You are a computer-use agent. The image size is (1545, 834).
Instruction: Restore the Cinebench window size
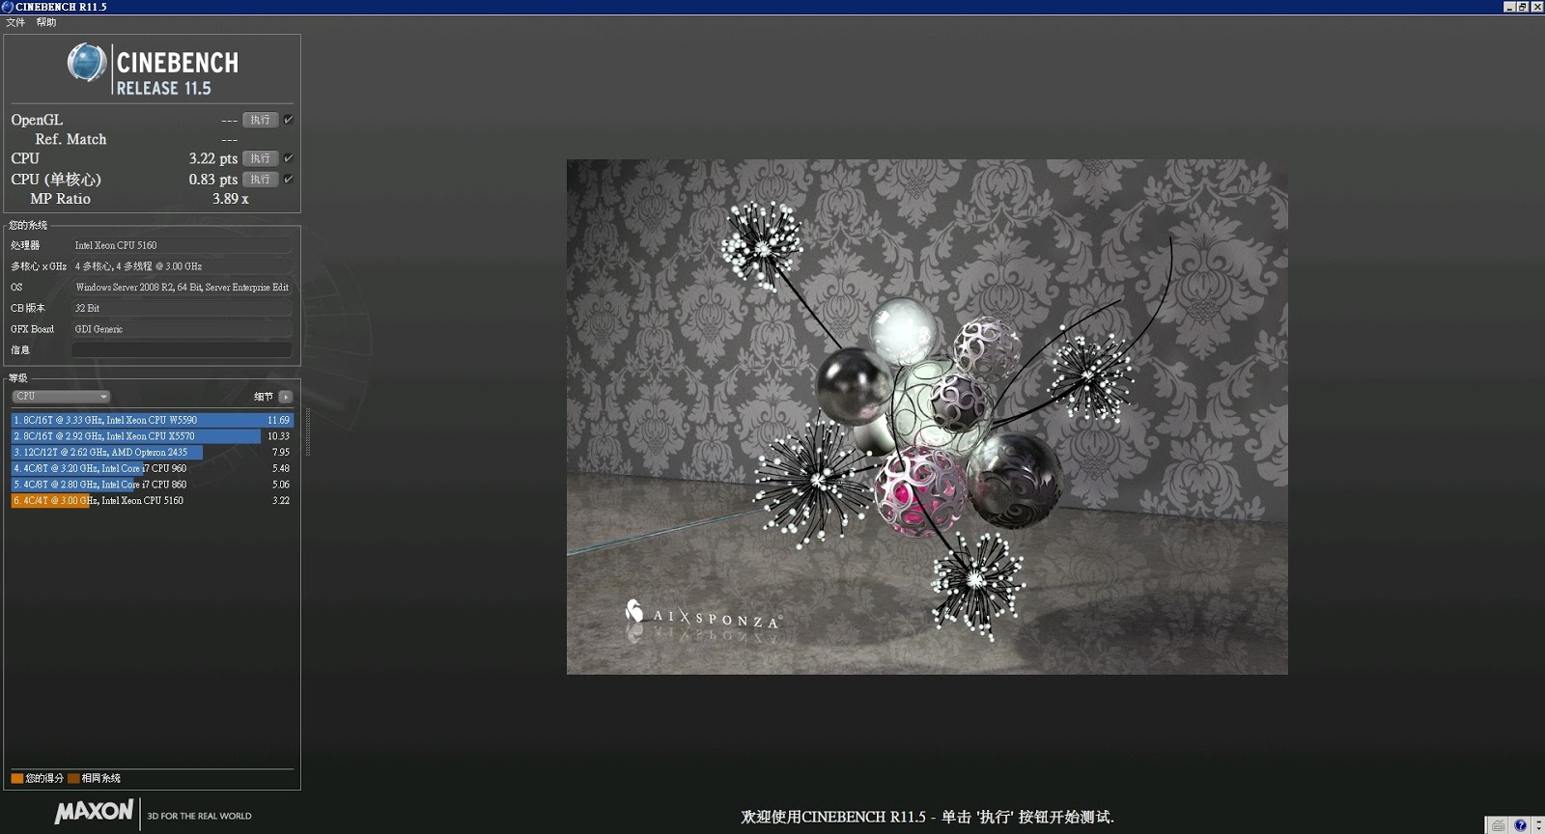point(1523,7)
